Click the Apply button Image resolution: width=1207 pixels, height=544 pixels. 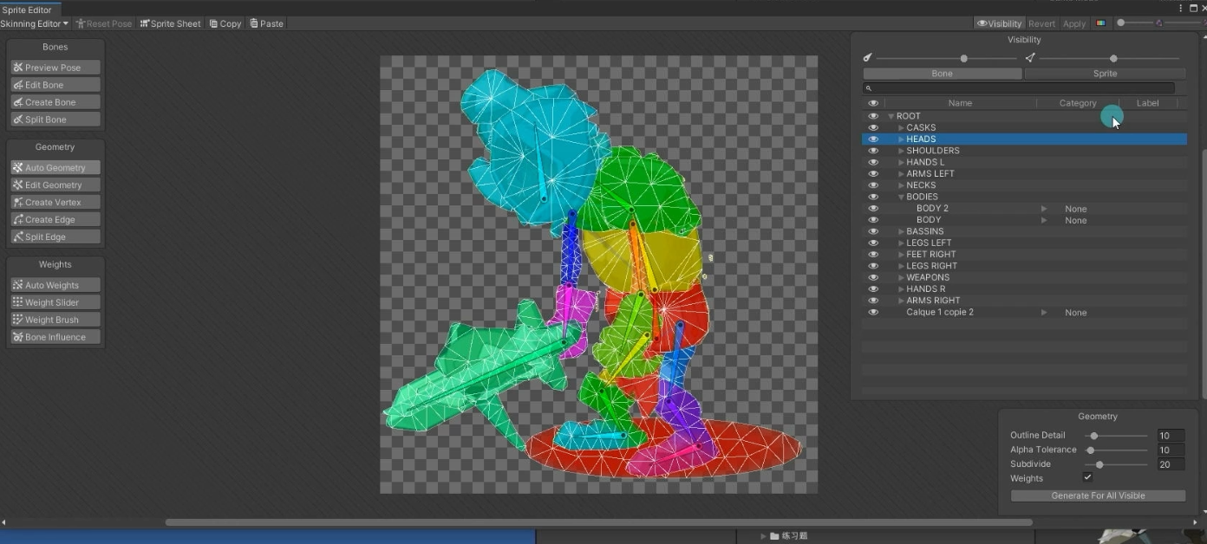(1074, 23)
